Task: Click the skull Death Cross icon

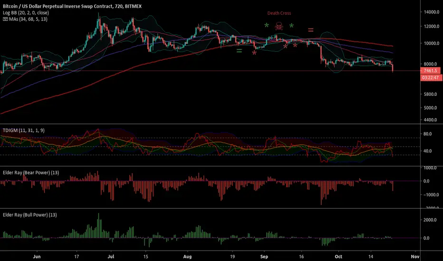Action: click(279, 26)
